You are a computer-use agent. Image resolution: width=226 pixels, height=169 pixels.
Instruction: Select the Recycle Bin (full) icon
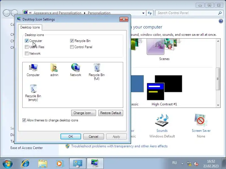(97, 72)
